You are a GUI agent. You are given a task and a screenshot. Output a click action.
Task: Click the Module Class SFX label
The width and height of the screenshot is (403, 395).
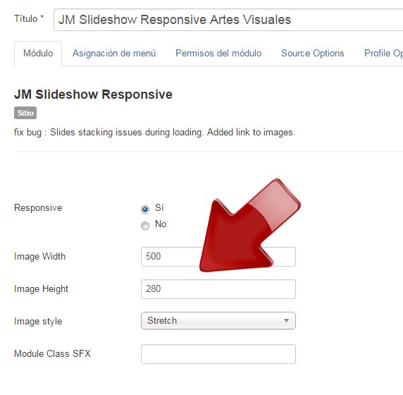[52, 353]
